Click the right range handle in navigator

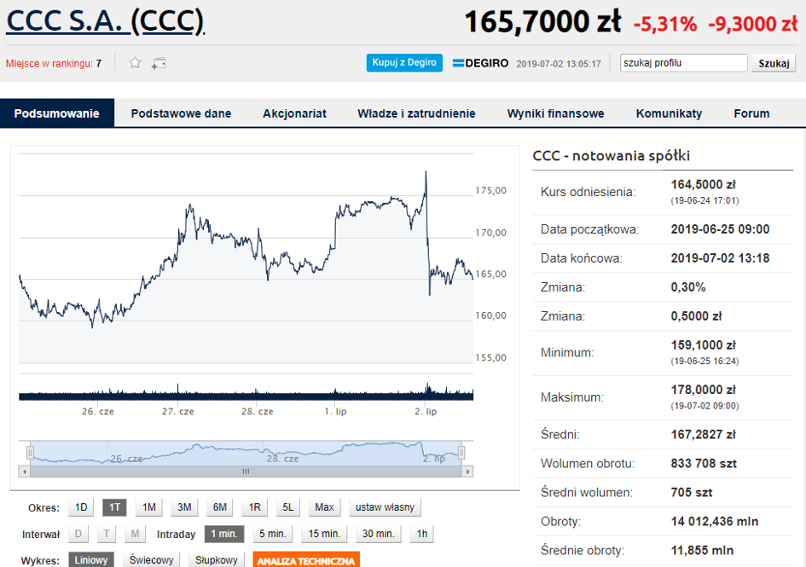click(461, 452)
